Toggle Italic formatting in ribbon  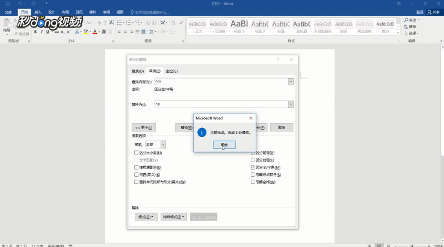coord(42,32)
